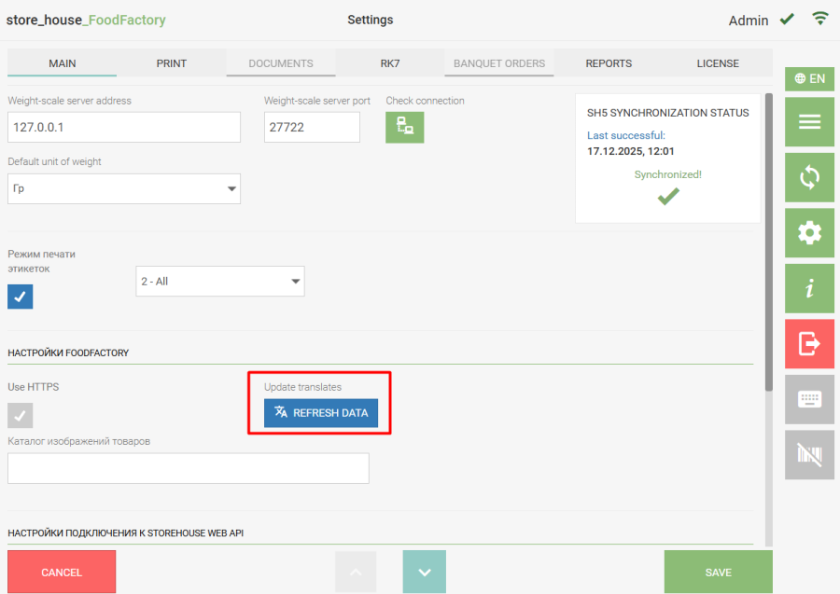Click the info icon in the sidebar
This screenshot has width=840, height=594.
[809, 288]
